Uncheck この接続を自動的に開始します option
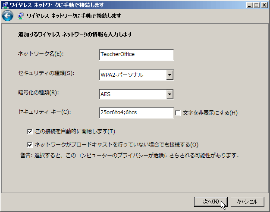This screenshot has width=270, height=212. pyautogui.click(x=30, y=132)
